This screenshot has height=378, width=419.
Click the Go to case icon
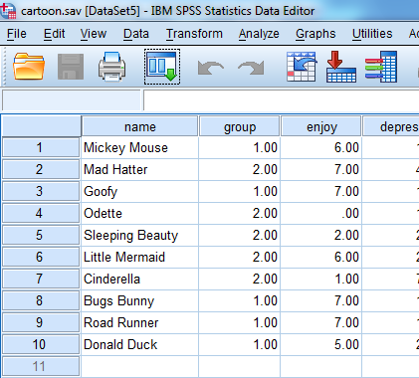coord(302,67)
